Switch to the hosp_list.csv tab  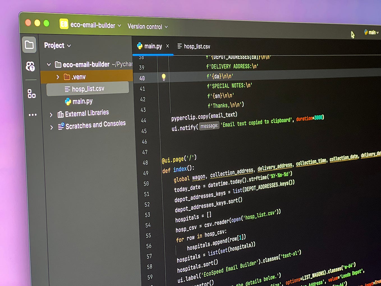coord(196,46)
